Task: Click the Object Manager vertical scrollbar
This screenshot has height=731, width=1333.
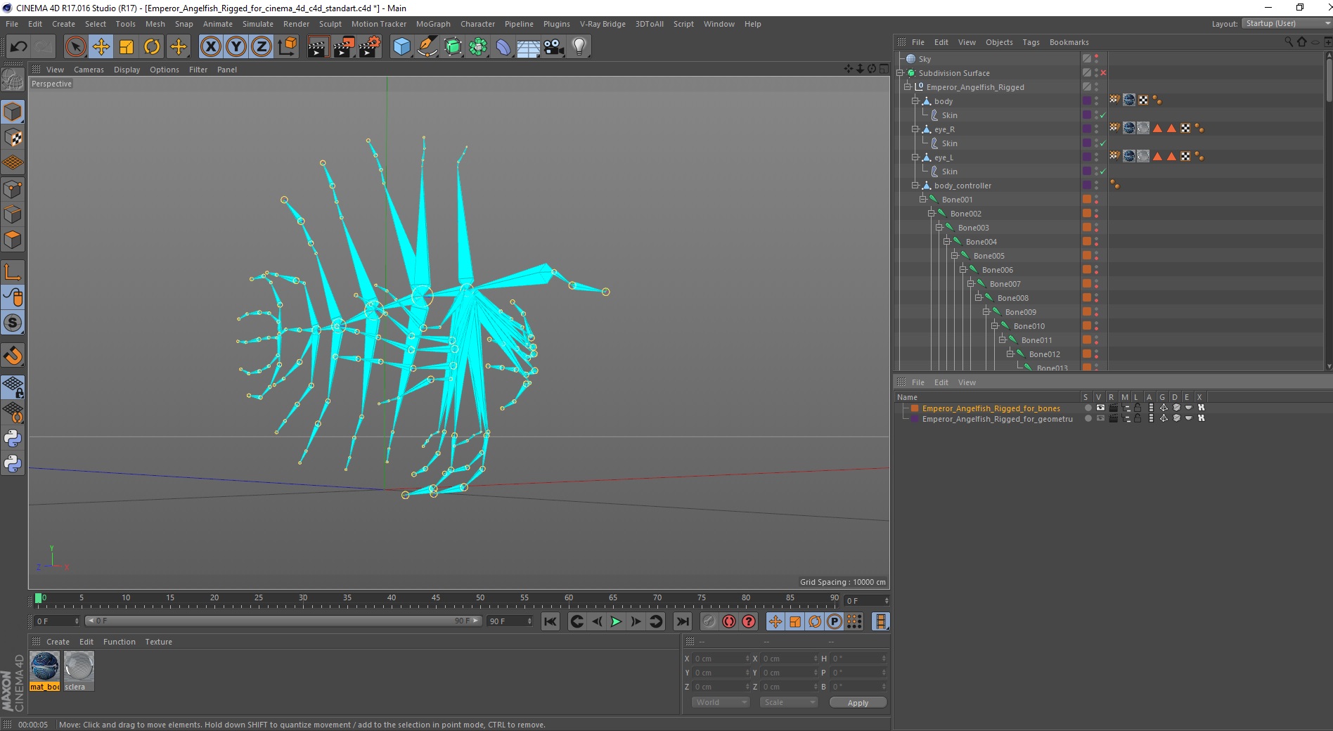Action: (1329, 209)
